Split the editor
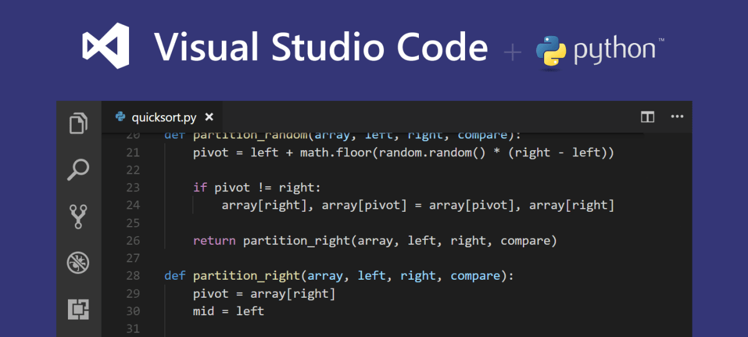This screenshot has width=748, height=337. 648,116
